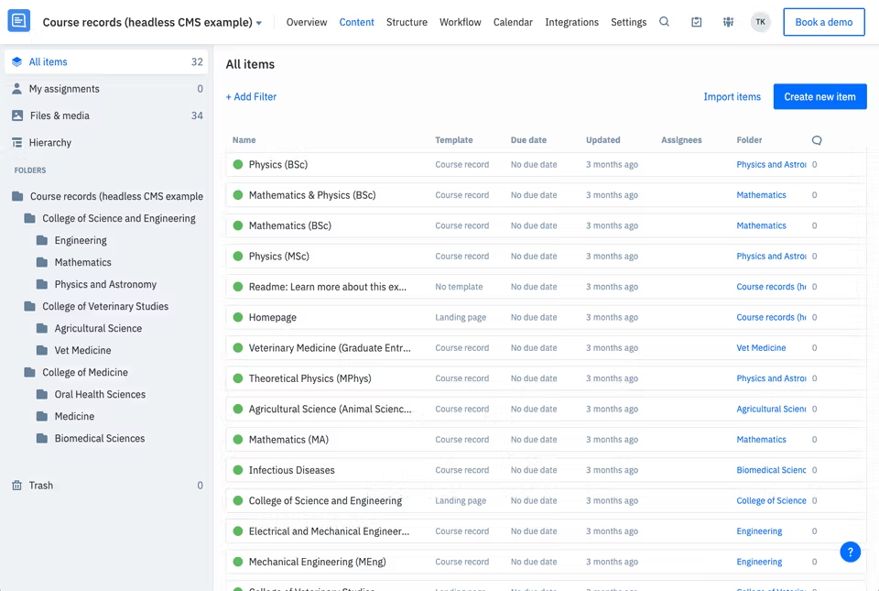Open tasks via the clipboard checkmark icon
Screen dimensions: 879x591
pos(697,21)
